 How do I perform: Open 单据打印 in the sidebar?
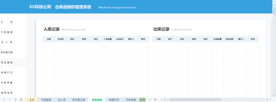7,72
